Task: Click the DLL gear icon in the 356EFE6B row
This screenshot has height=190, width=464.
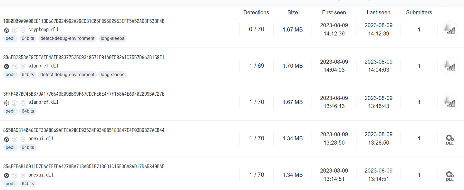Action: pyautogui.click(x=450, y=175)
